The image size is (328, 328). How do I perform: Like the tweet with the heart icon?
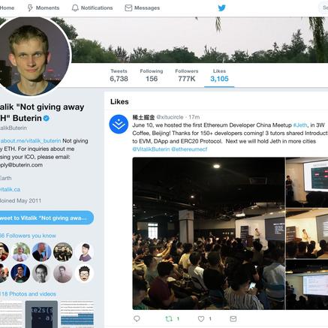coord(201,318)
